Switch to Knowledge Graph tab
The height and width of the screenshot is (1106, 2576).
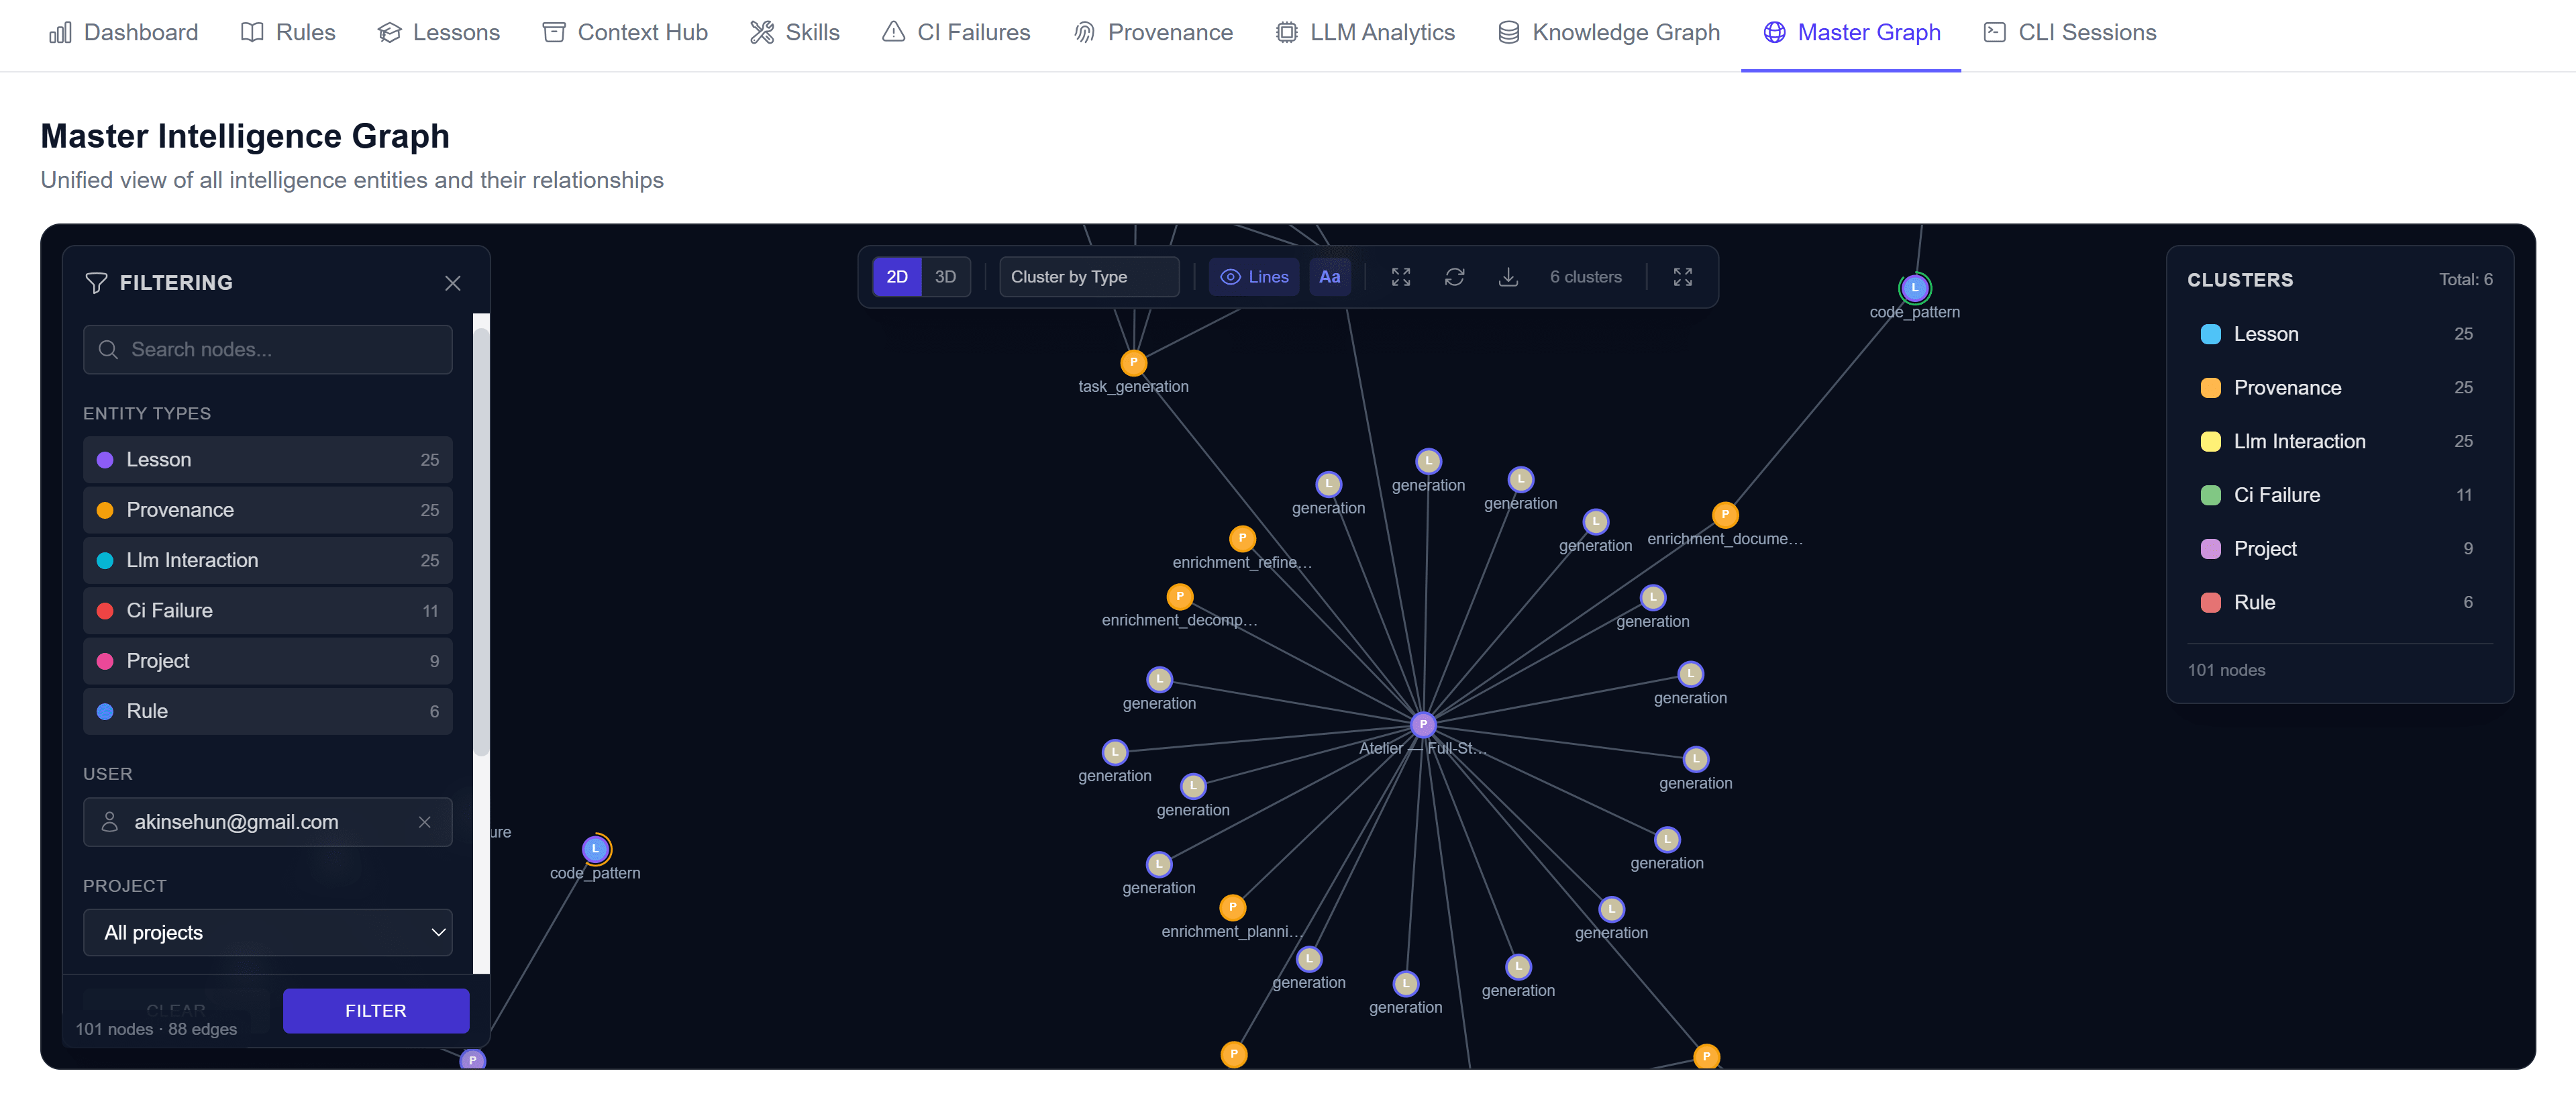(1608, 32)
